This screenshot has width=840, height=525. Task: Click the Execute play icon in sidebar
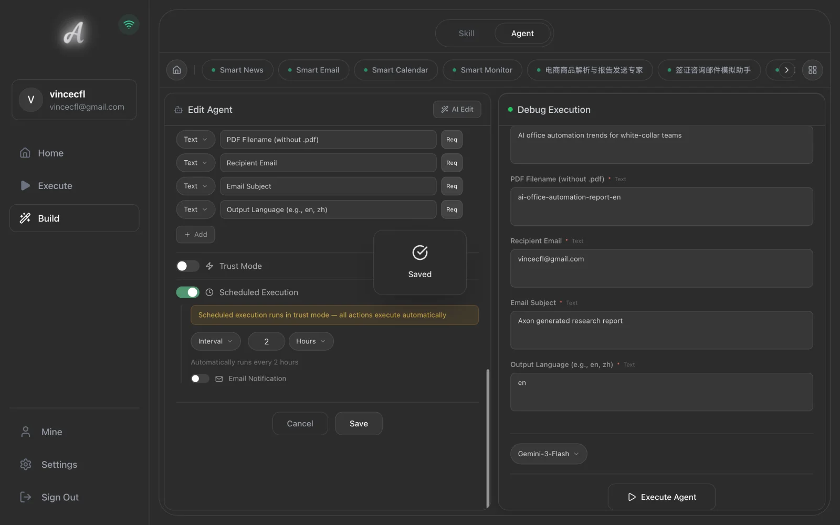[25, 185]
